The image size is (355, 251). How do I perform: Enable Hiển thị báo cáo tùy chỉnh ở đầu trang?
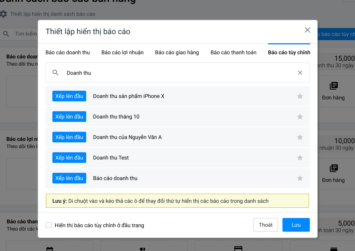tap(49, 225)
